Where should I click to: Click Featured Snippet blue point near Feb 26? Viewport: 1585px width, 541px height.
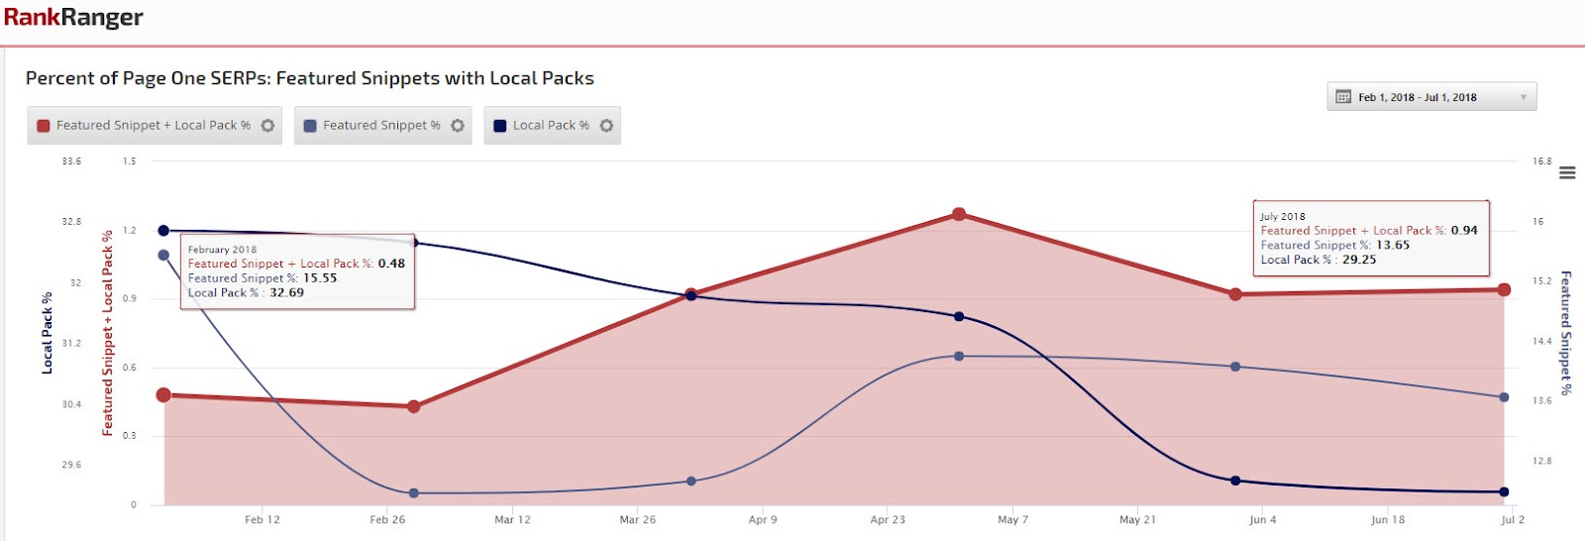(414, 493)
